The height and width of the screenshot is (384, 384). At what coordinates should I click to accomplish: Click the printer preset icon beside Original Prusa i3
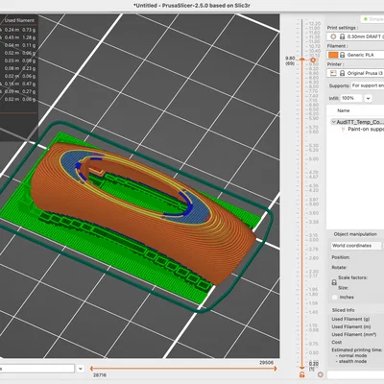click(333, 73)
